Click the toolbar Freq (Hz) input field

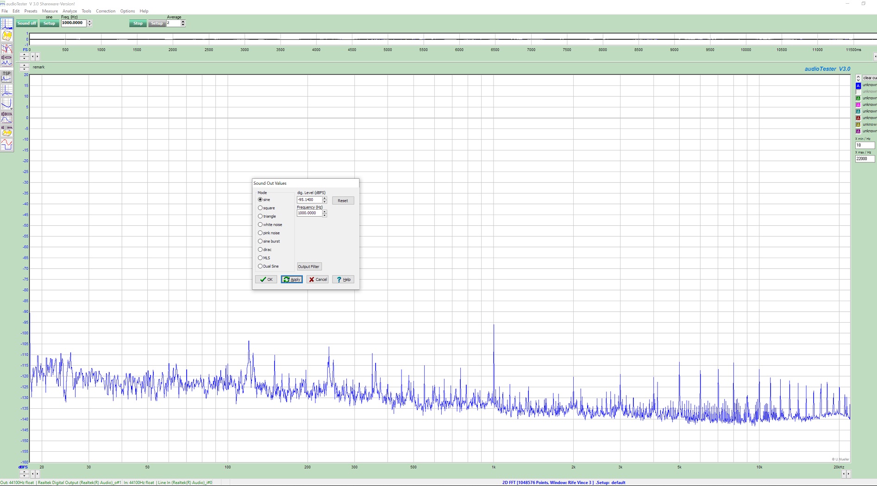(x=74, y=23)
